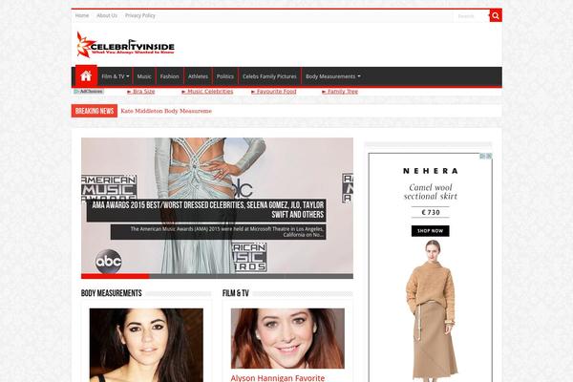Expand the Body Measurements dropdown menu
This screenshot has width=573, height=382.
[333, 76]
